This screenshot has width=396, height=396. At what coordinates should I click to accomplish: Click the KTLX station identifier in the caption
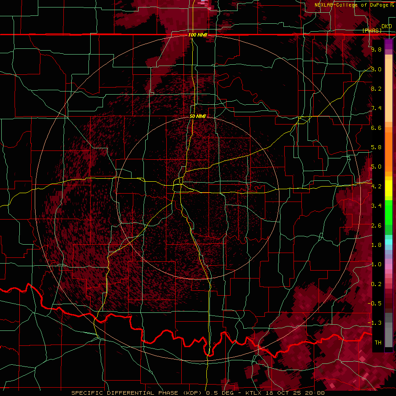click(x=253, y=393)
